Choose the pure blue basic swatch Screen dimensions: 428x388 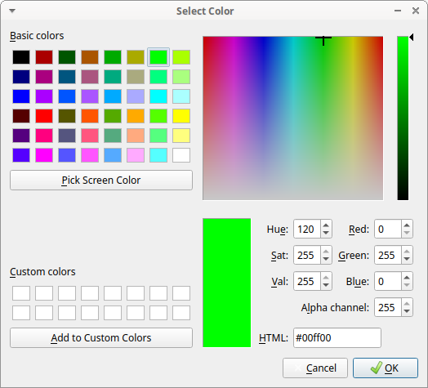[21, 96]
